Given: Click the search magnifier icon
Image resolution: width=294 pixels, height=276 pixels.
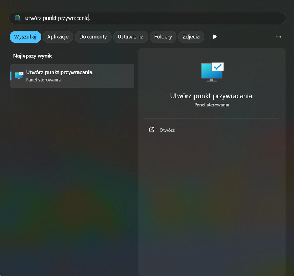Looking at the screenshot, I should (x=18, y=18).
